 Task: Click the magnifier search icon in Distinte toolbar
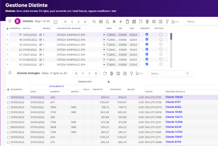coord(94,22)
